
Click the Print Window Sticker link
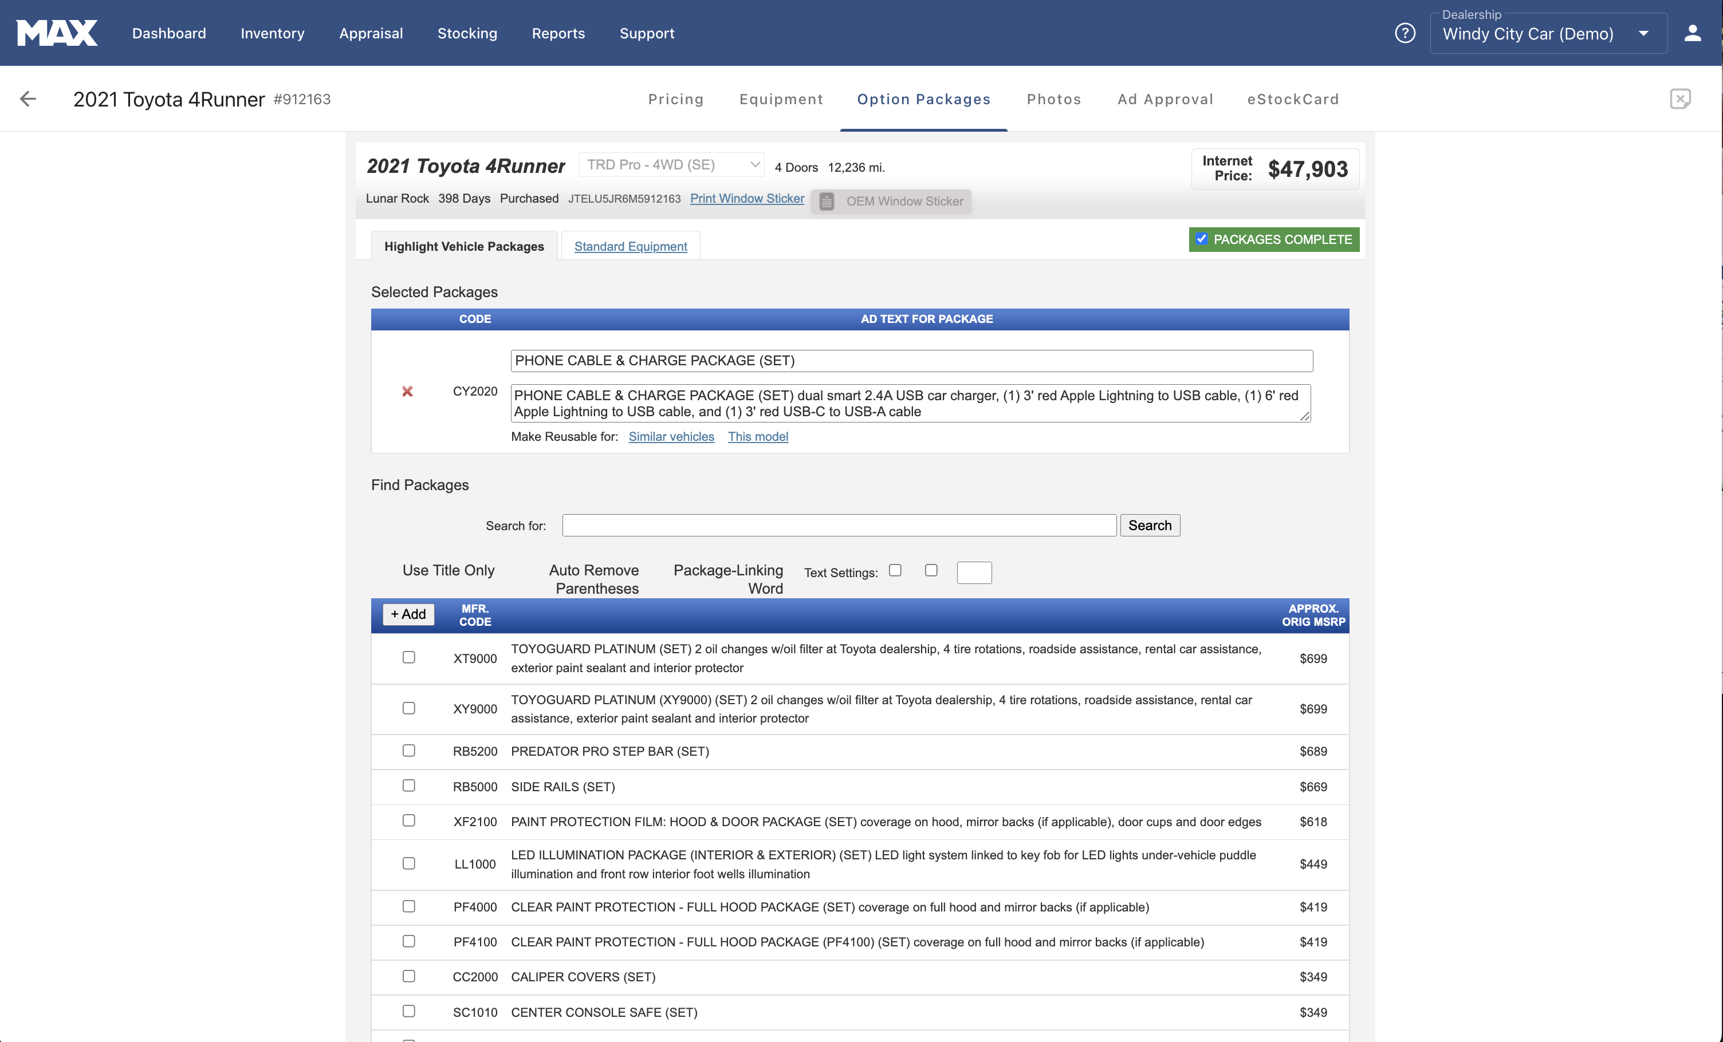point(747,199)
